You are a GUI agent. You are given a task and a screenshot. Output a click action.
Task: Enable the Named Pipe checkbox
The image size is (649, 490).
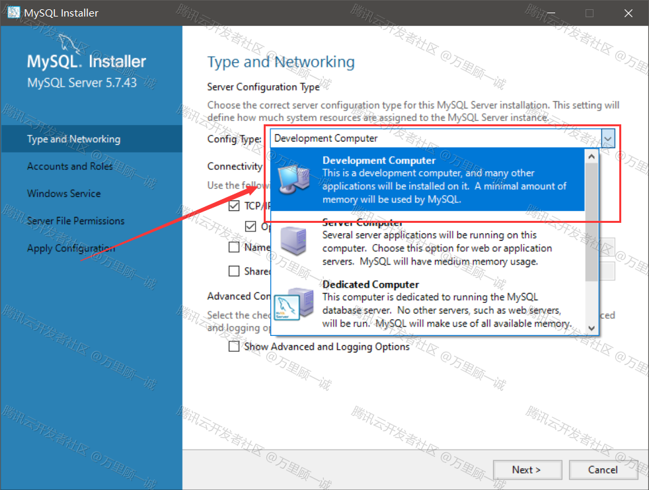(x=234, y=247)
